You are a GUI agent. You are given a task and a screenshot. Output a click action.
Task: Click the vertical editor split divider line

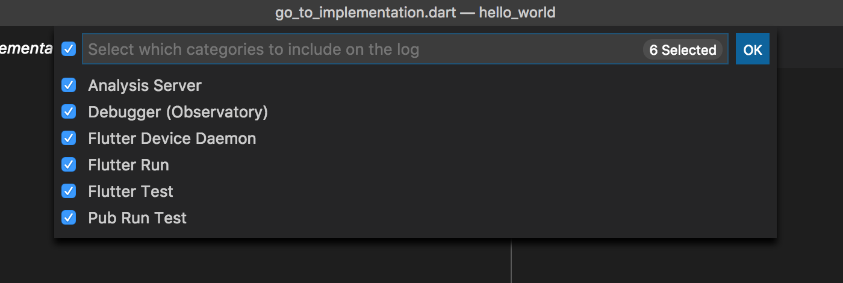click(x=511, y=261)
